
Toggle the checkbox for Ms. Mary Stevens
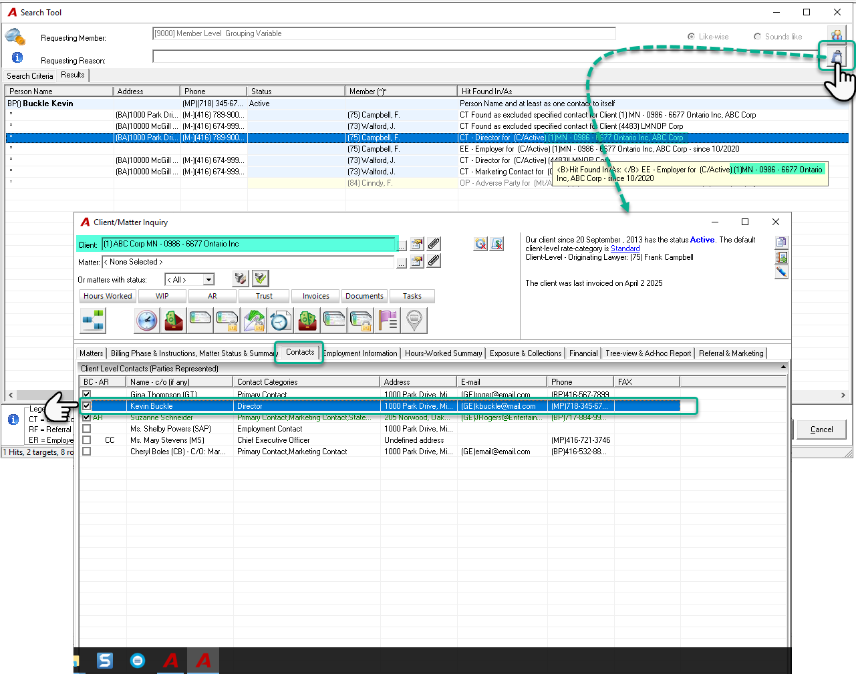pos(86,440)
